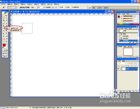Image resolution: width=140 pixels, height=109 pixels.
Task: Select the History Brush tool
Action: point(6,25)
